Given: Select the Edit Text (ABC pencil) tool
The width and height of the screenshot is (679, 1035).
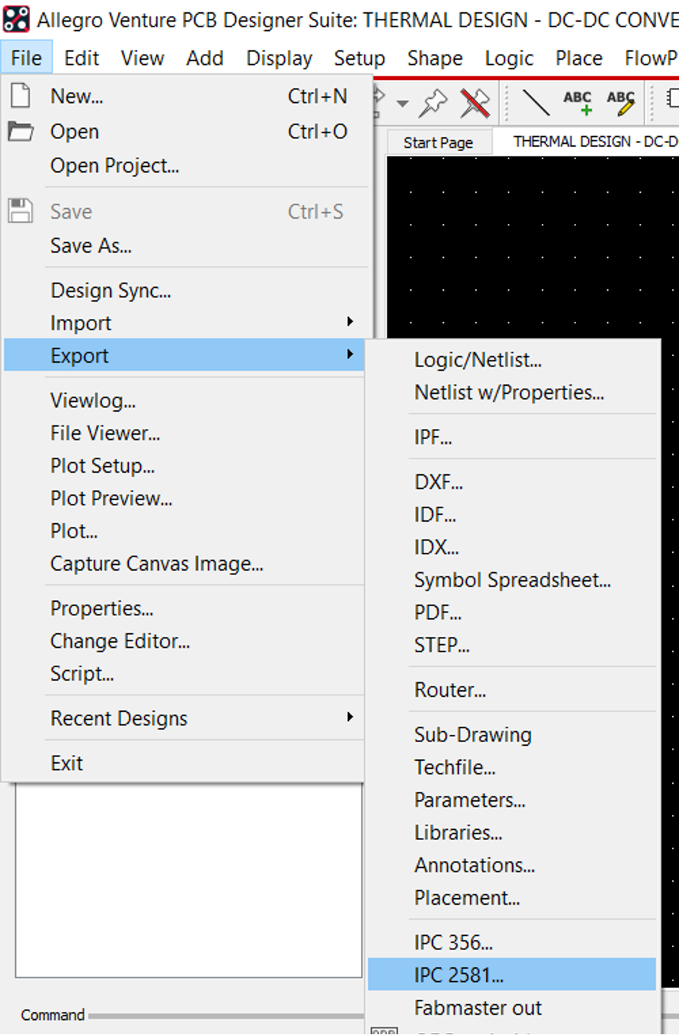Looking at the screenshot, I should [621, 104].
